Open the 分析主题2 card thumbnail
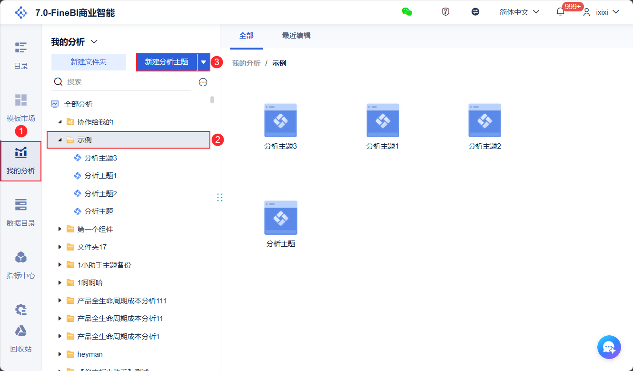 485,120
